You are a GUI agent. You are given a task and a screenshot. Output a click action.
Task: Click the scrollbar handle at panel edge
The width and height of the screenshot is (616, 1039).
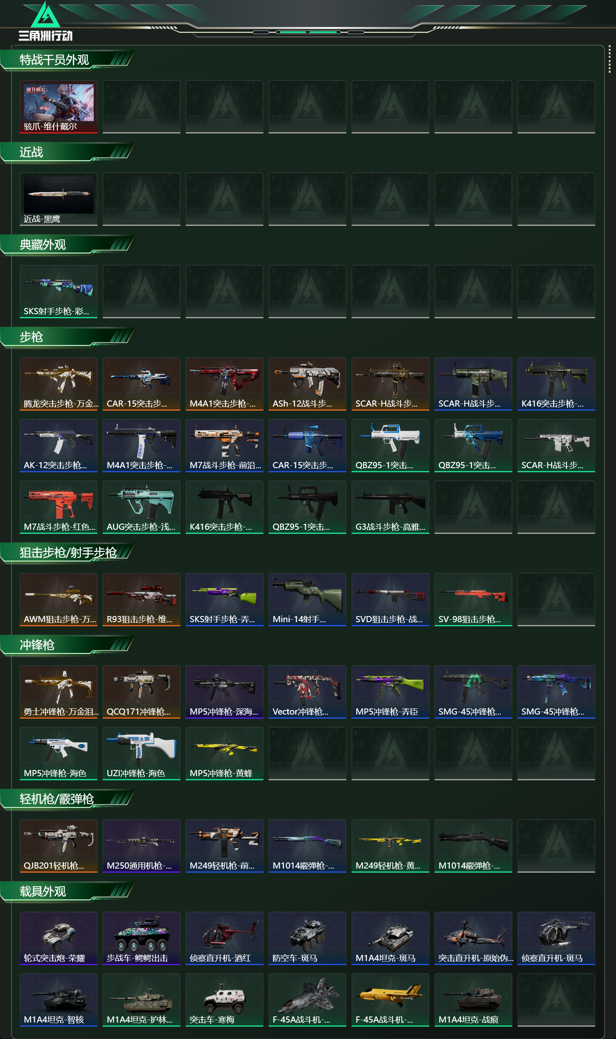(609, 60)
